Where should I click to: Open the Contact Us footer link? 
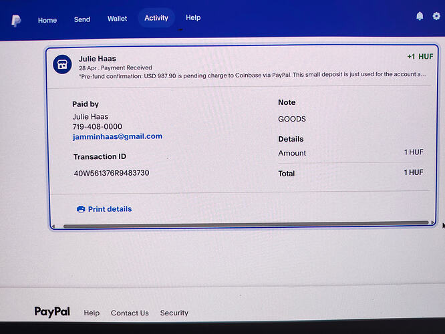pyautogui.click(x=130, y=313)
